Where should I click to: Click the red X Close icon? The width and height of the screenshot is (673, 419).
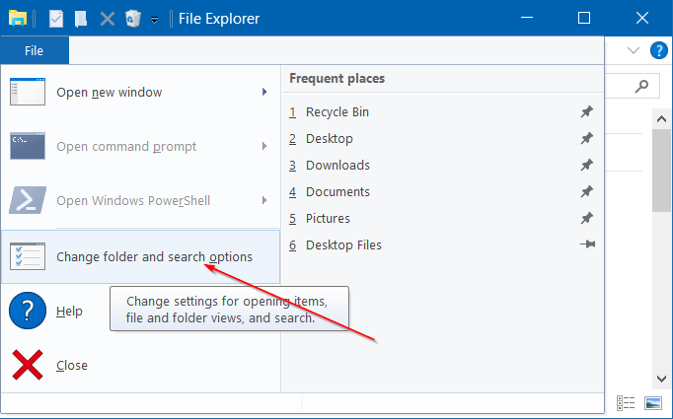28,365
